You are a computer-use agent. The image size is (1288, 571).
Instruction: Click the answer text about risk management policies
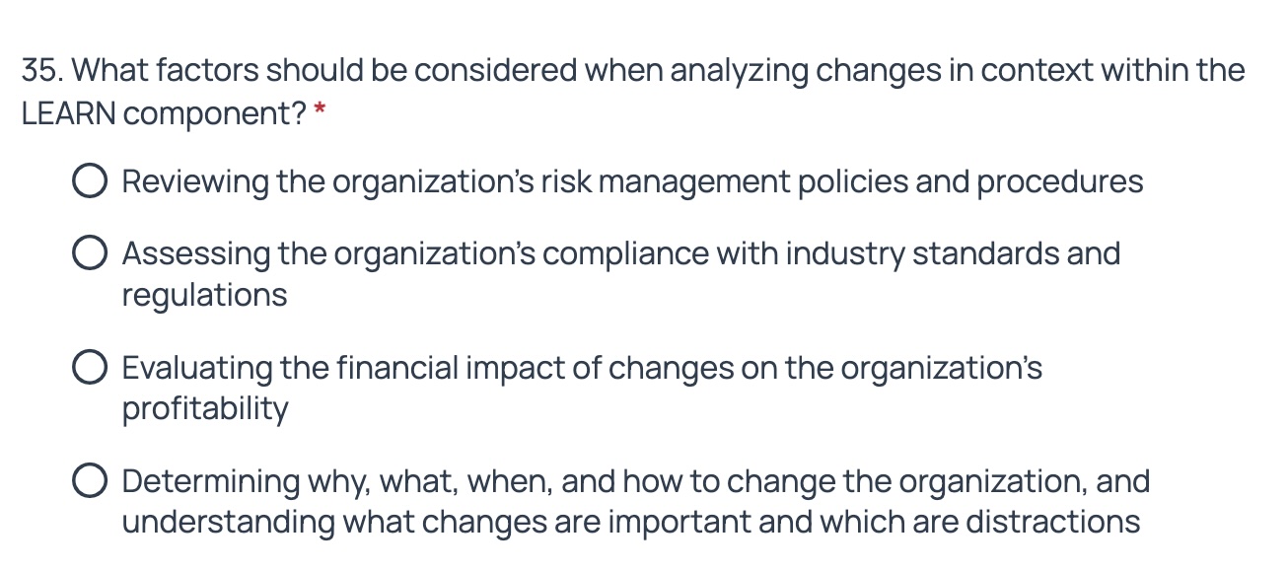coord(631,180)
